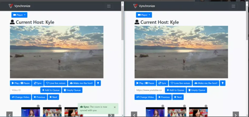
Task: Click the video player in left window
Action: coord(57,52)
